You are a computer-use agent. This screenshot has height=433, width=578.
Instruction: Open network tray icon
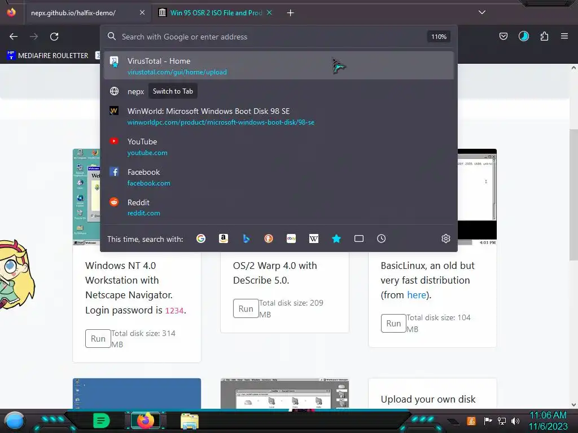502,421
